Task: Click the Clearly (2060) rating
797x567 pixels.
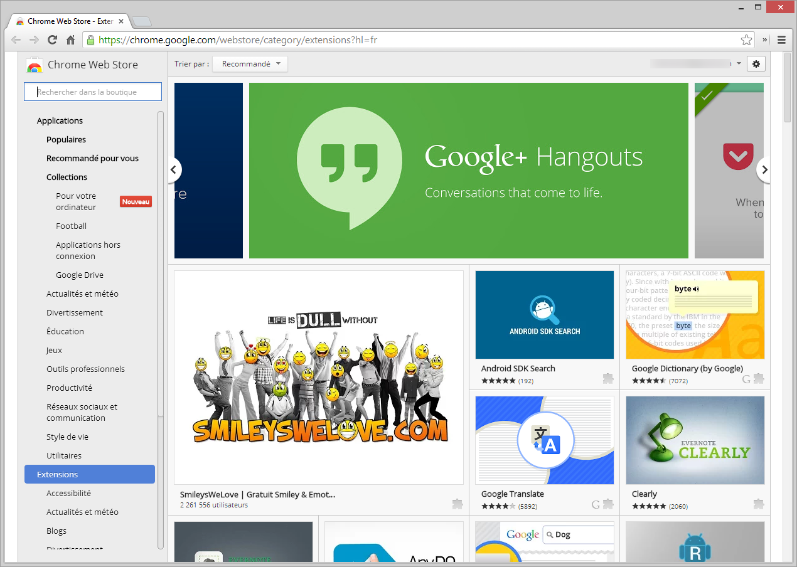Action: coord(660,506)
